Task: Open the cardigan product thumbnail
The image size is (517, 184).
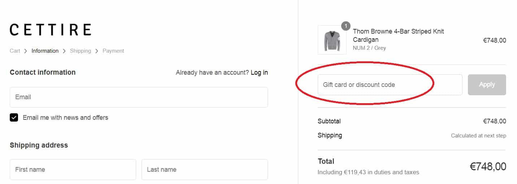Action: (332, 40)
